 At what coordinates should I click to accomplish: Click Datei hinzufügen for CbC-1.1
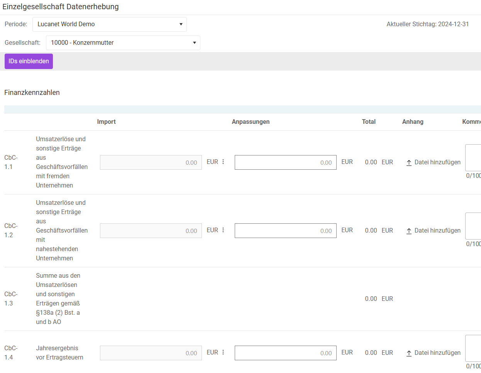point(437,162)
